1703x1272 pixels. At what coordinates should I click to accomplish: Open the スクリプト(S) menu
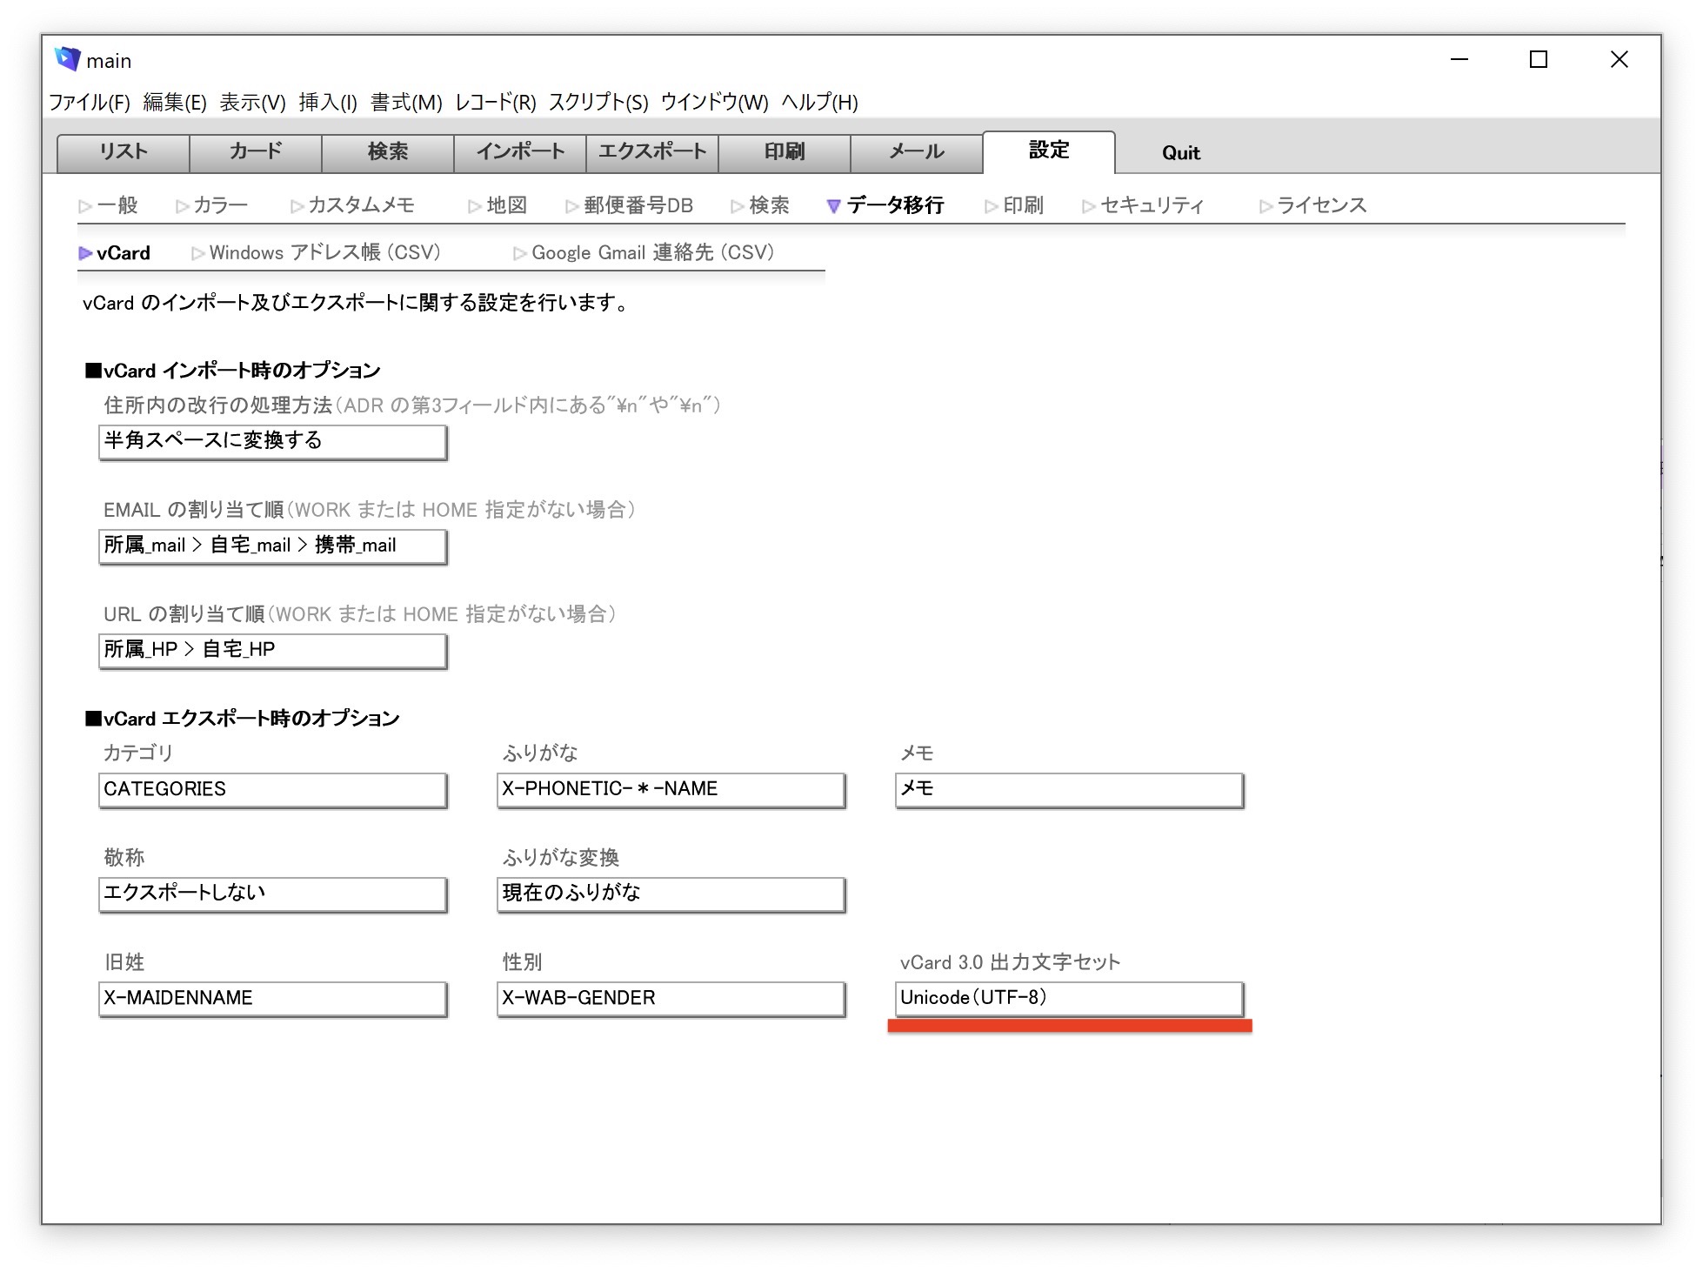(x=598, y=103)
